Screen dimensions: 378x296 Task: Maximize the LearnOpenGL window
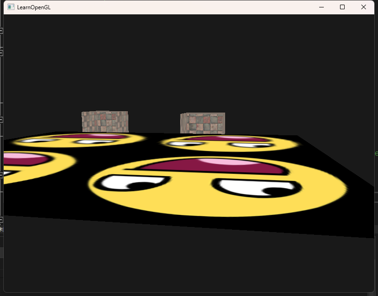point(342,7)
